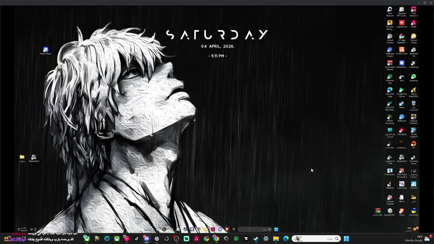The height and width of the screenshot is (244, 434).
Task: Open File Explorer in the bottom taskbar
Action: tap(276, 239)
